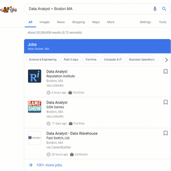Screen dimensions: 171x171
Task: Open the Reputation Institute Ri logo
Action: coord(35,76)
